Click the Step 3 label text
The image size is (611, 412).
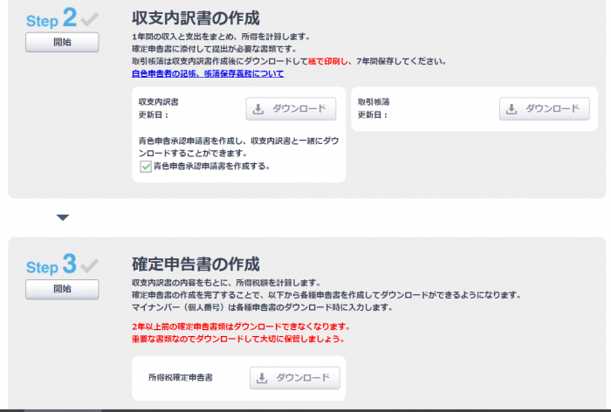coord(51,264)
